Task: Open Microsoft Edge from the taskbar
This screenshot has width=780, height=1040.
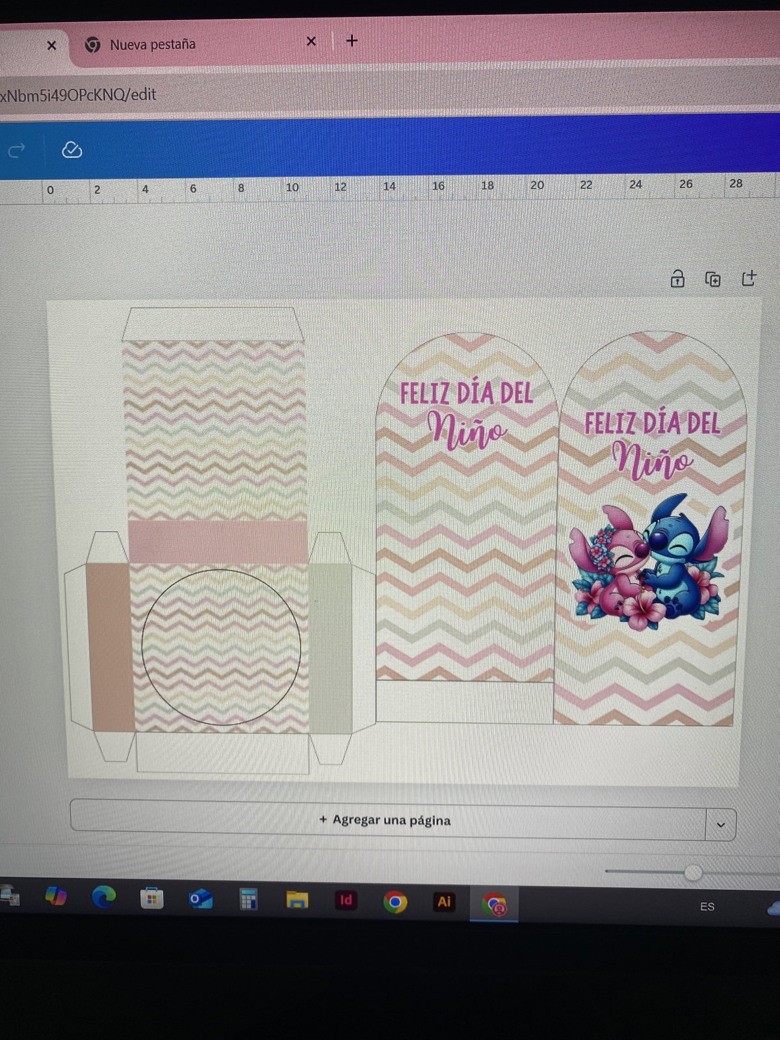Action: (103, 897)
